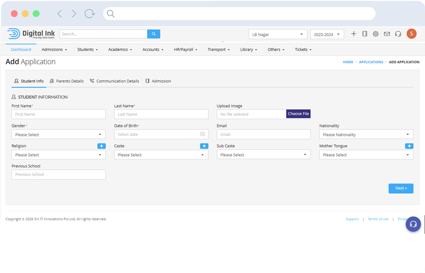The width and height of the screenshot is (425, 273).
Task: Expand the 2023-2024 academic year dropdown
Action: point(327,35)
